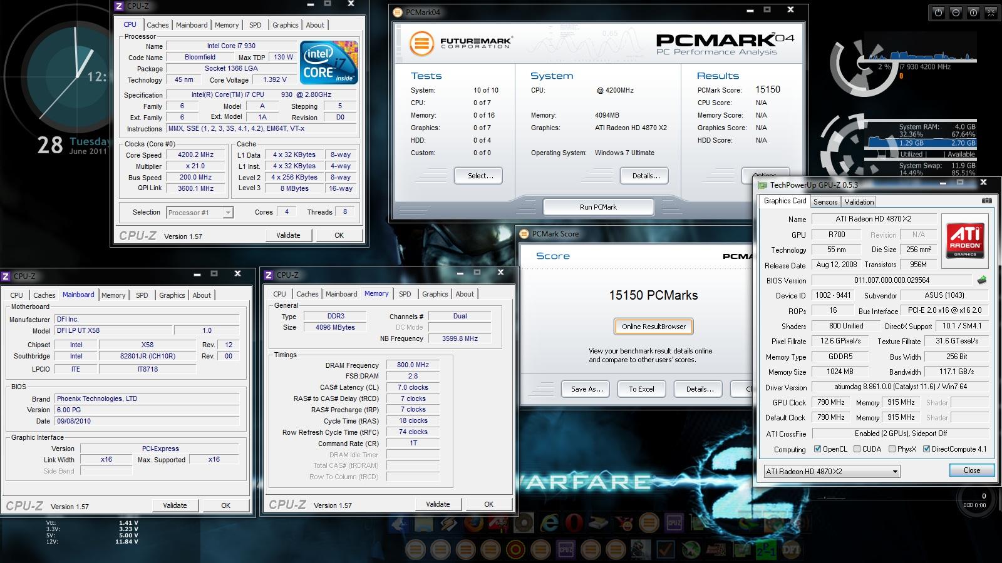Launch Firefox from the dock
This screenshot has width=1002, height=563.
coord(473,522)
